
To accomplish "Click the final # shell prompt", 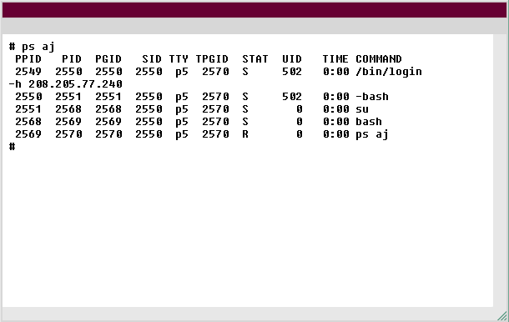I will coord(12,147).
